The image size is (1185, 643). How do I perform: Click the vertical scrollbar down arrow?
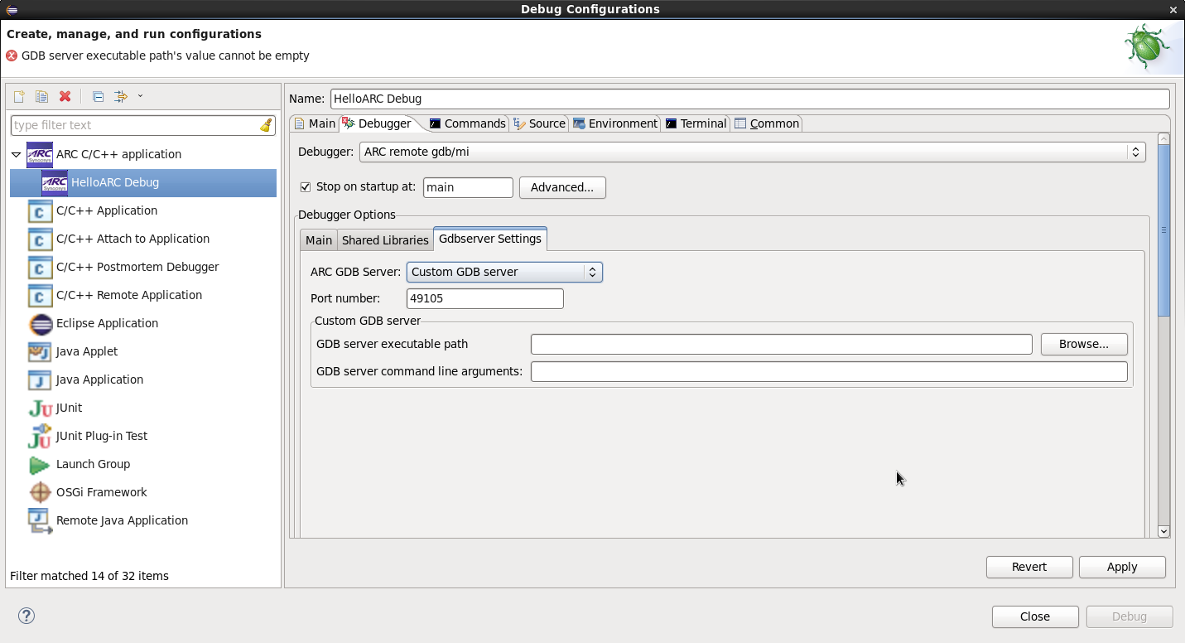[x=1163, y=531]
